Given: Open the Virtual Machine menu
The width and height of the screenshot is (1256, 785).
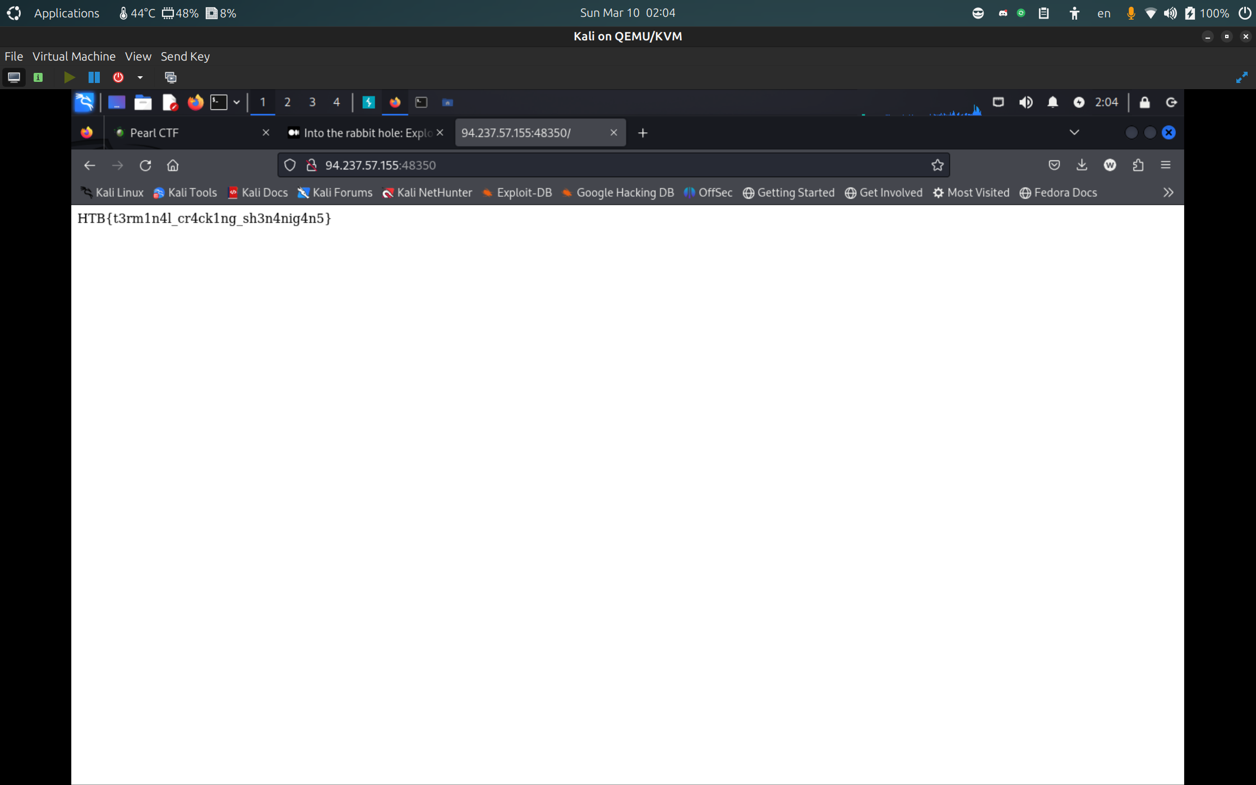Looking at the screenshot, I should 74,57.
